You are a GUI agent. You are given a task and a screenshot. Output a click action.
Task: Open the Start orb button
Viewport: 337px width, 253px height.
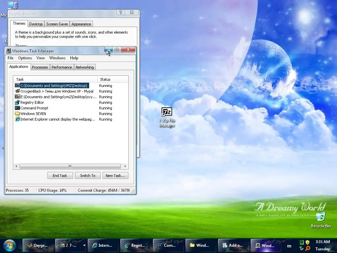pos(10,245)
